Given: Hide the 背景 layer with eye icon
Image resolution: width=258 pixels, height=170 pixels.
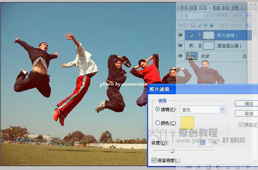Looking at the screenshot, I should click(181, 56).
